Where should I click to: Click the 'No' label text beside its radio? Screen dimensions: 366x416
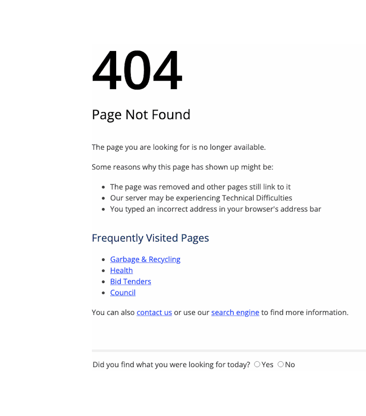[290, 365]
